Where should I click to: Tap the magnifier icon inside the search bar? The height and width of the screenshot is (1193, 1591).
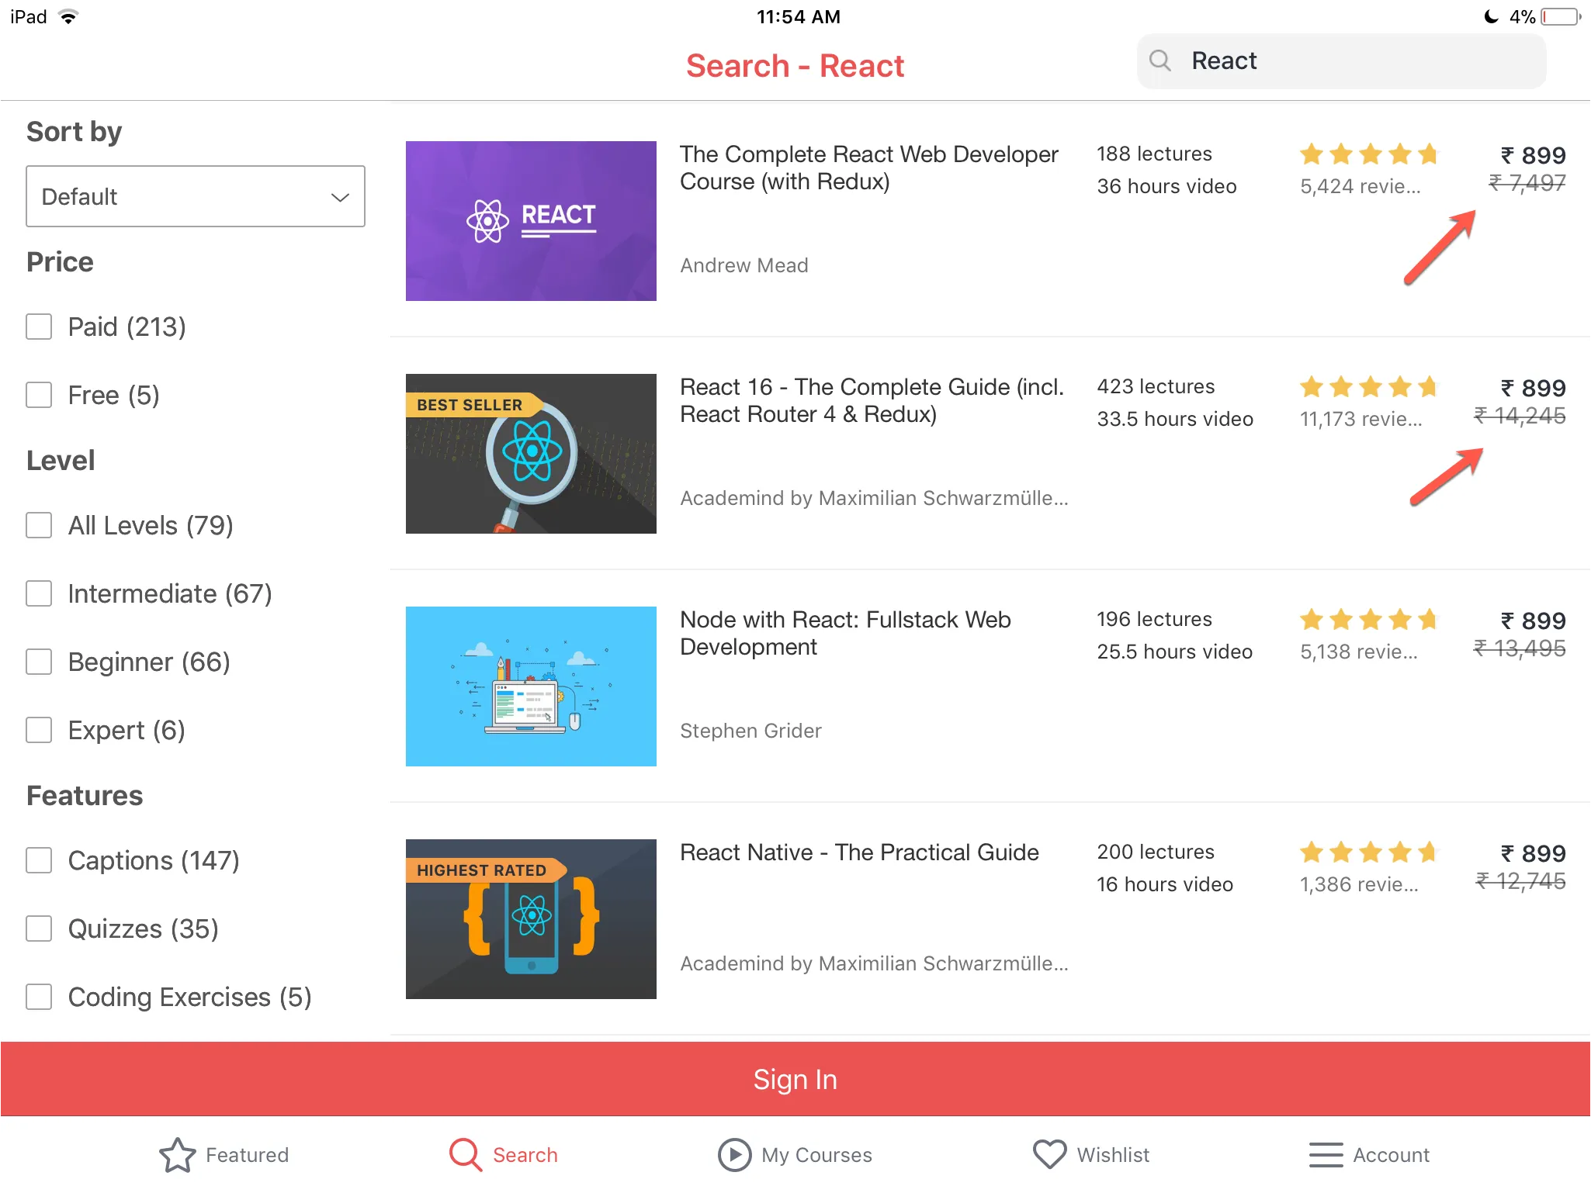(x=1161, y=61)
